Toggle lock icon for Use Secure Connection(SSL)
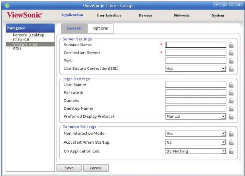The height and width of the screenshot is (176, 245). (x=231, y=69)
